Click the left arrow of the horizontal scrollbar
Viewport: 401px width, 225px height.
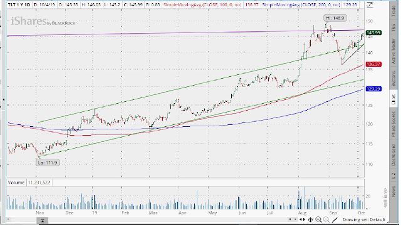click(x=8, y=219)
